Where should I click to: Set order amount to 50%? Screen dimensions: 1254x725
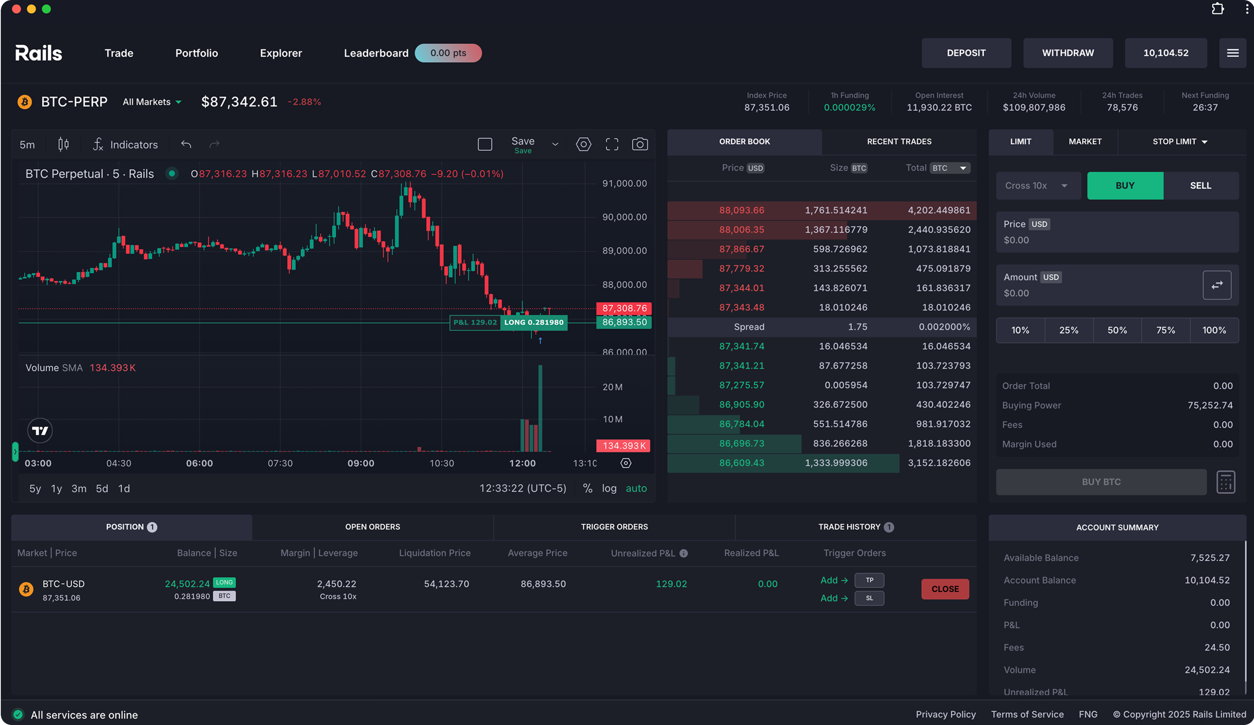coord(1117,330)
